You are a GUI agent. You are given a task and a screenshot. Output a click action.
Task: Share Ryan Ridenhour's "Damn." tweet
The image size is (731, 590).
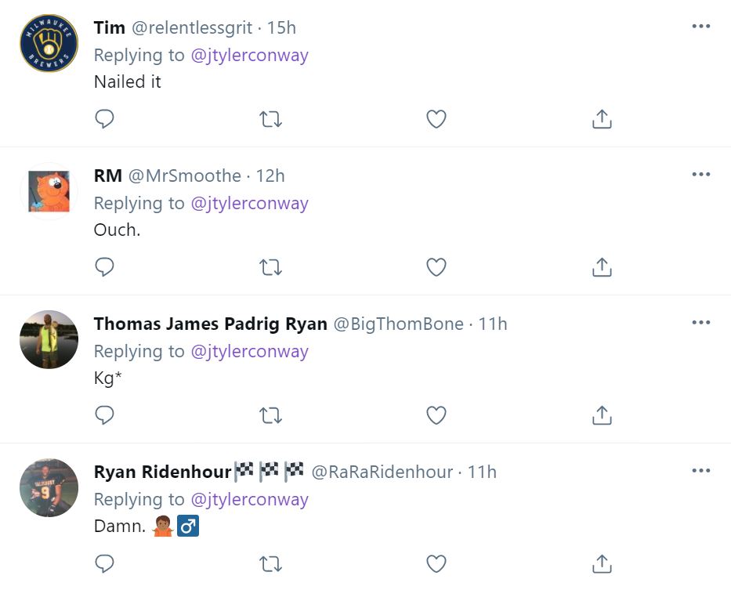[x=602, y=563]
